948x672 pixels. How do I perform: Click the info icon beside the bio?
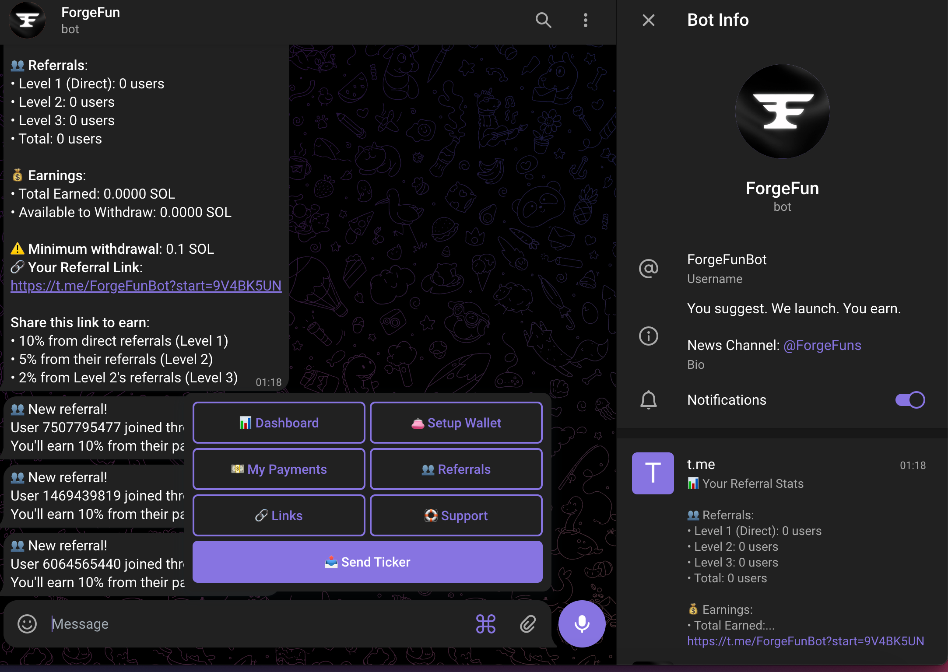click(x=648, y=336)
